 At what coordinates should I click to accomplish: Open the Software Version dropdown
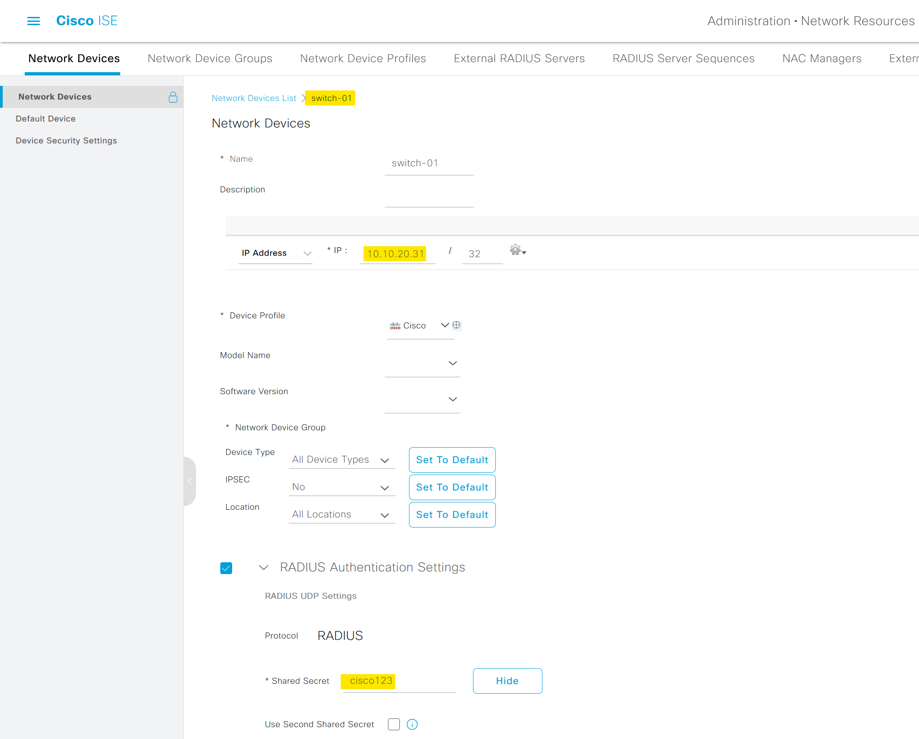452,399
